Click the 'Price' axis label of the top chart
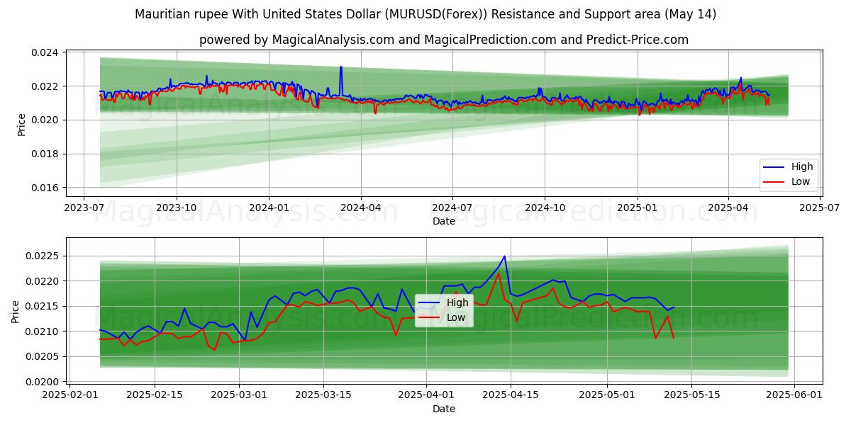 tap(21, 124)
